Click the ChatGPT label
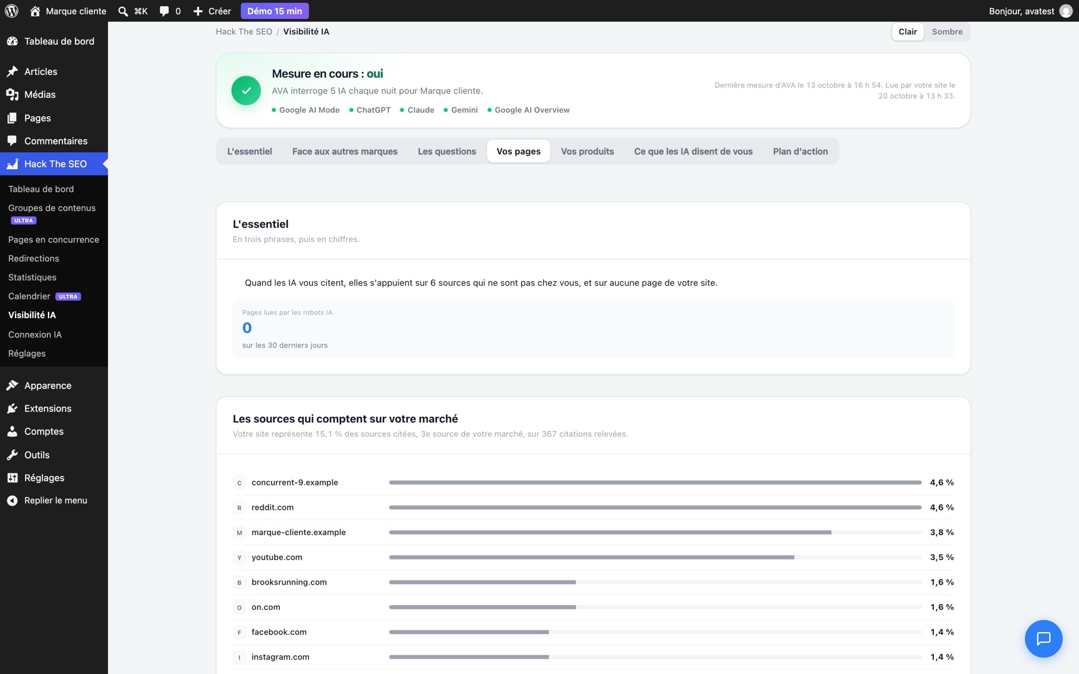The height and width of the screenshot is (674, 1079). pyautogui.click(x=373, y=110)
